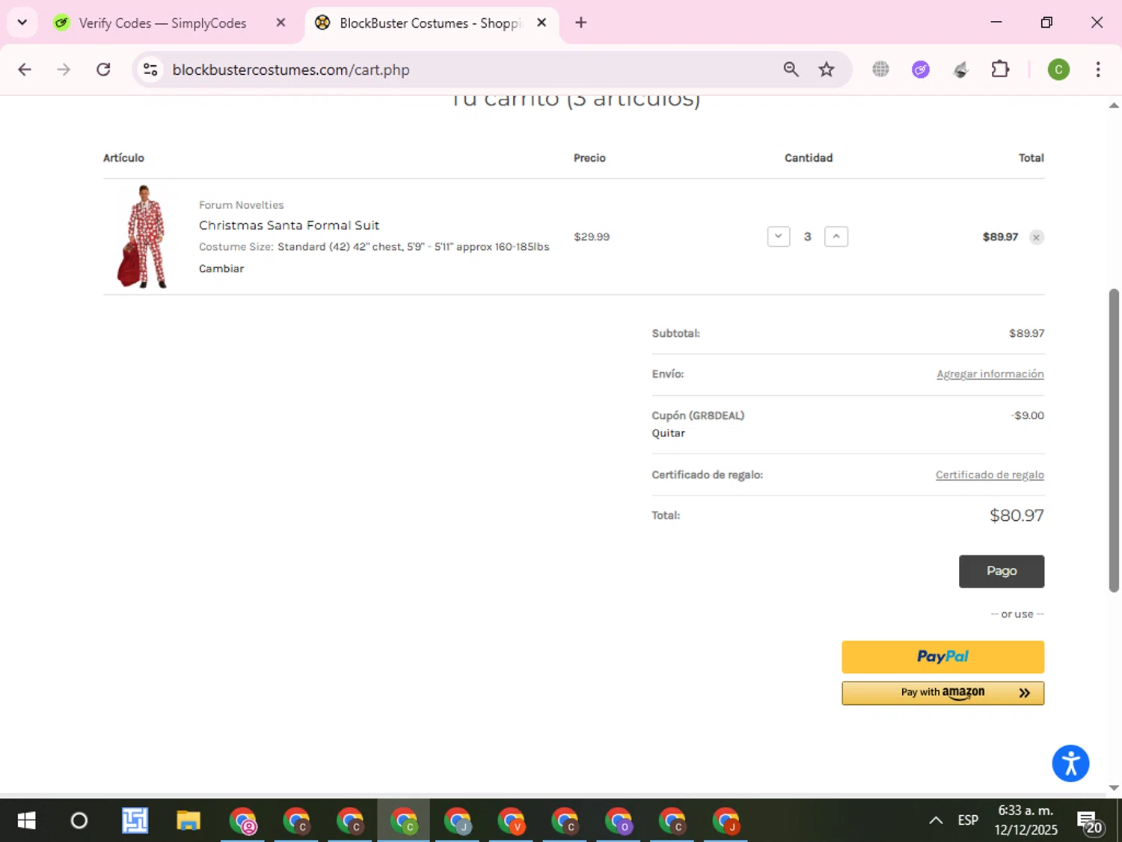Open a new browser tab
The height and width of the screenshot is (842, 1122).
580,22
